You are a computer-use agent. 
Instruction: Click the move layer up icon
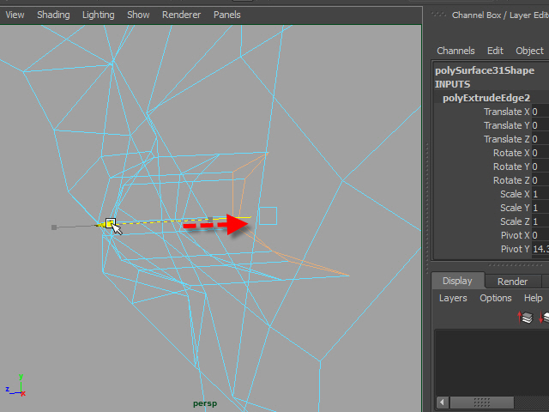point(525,317)
